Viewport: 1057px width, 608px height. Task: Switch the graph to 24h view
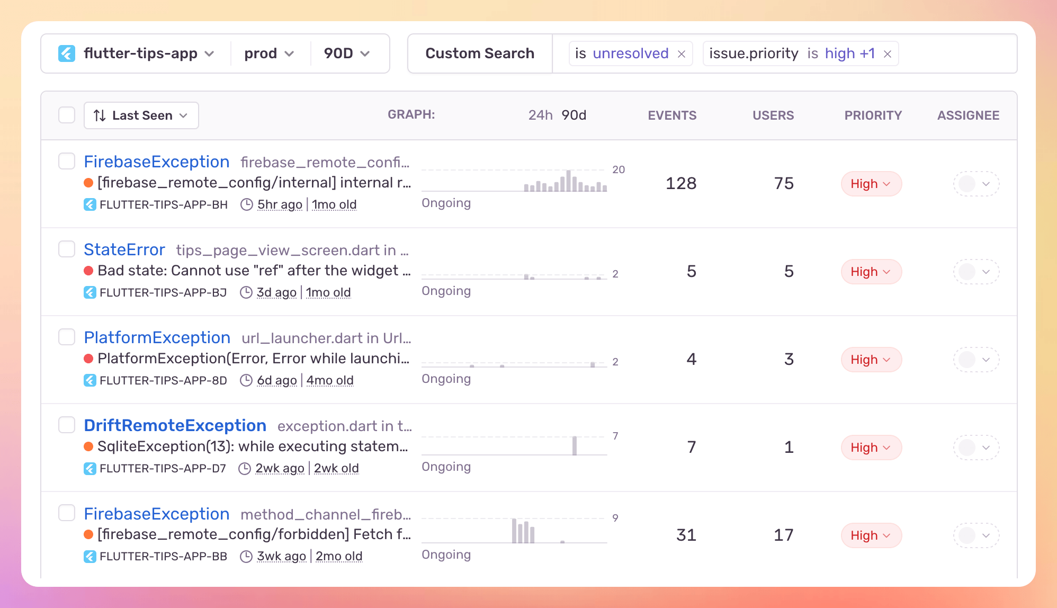[540, 115]
